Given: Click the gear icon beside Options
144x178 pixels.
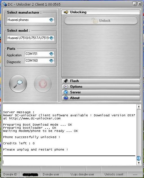Looking at the screenshot, I should [x=66, y=87].
